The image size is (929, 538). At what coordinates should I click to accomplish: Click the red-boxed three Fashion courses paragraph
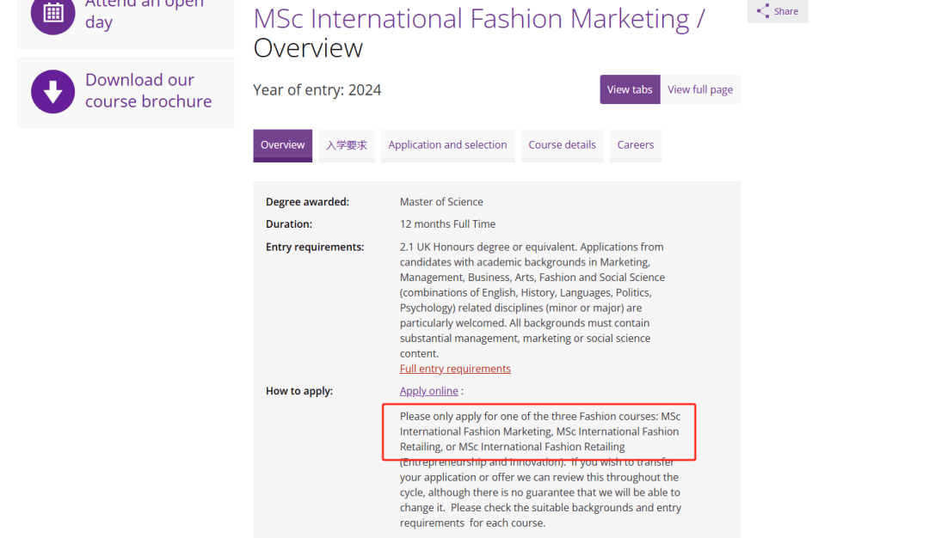click(539, 431)
